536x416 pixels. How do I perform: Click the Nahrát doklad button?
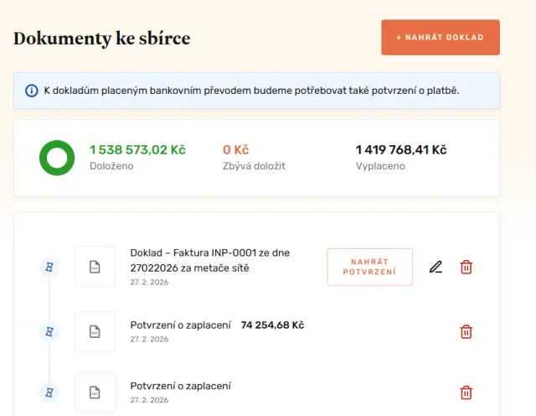pyautogui.click(x=440, y=38)
